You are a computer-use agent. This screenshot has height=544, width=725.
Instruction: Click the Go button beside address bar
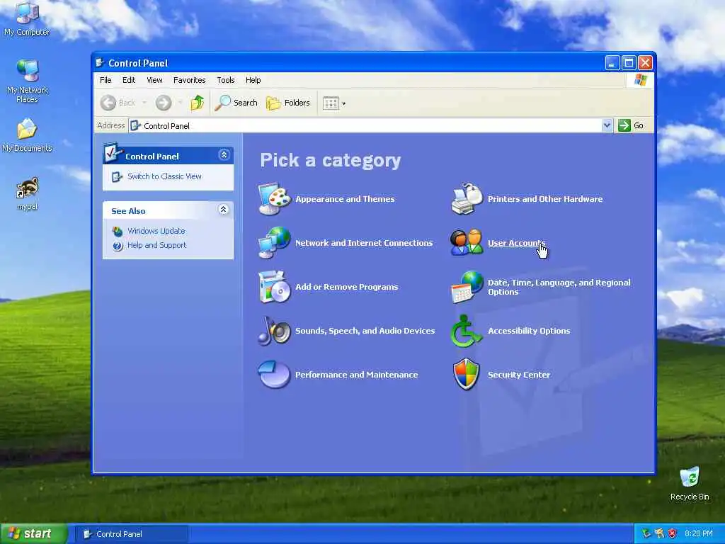coord(631,125)
